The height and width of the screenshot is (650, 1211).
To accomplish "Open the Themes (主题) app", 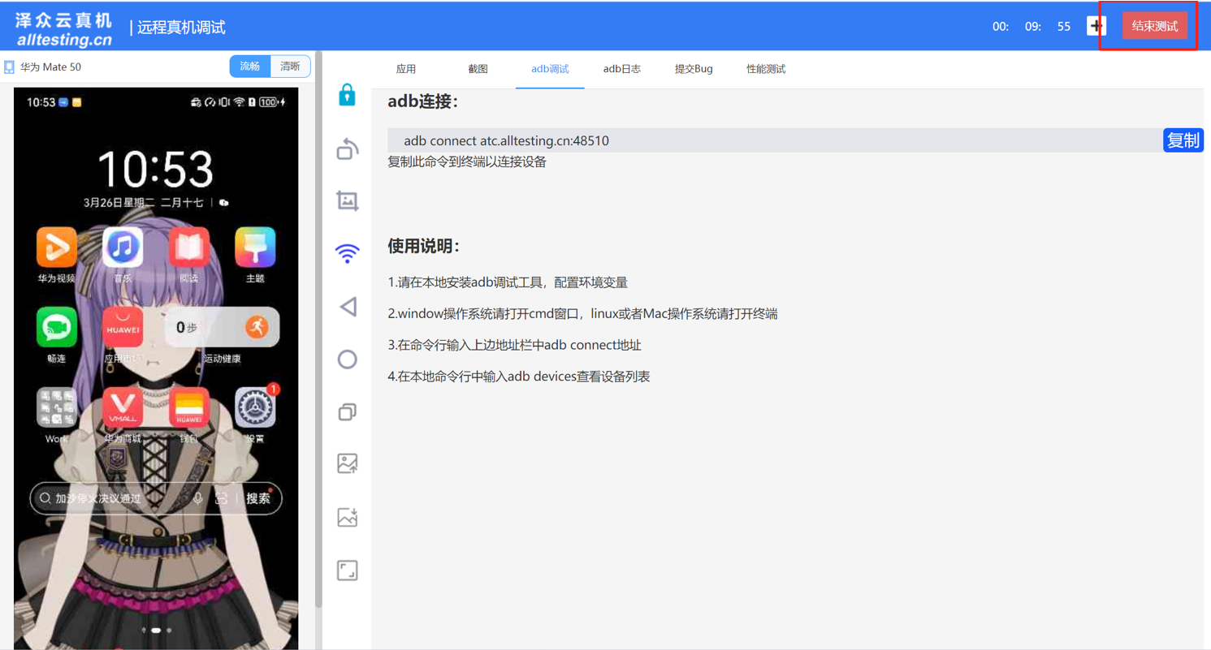I will (x=255, y=248).
